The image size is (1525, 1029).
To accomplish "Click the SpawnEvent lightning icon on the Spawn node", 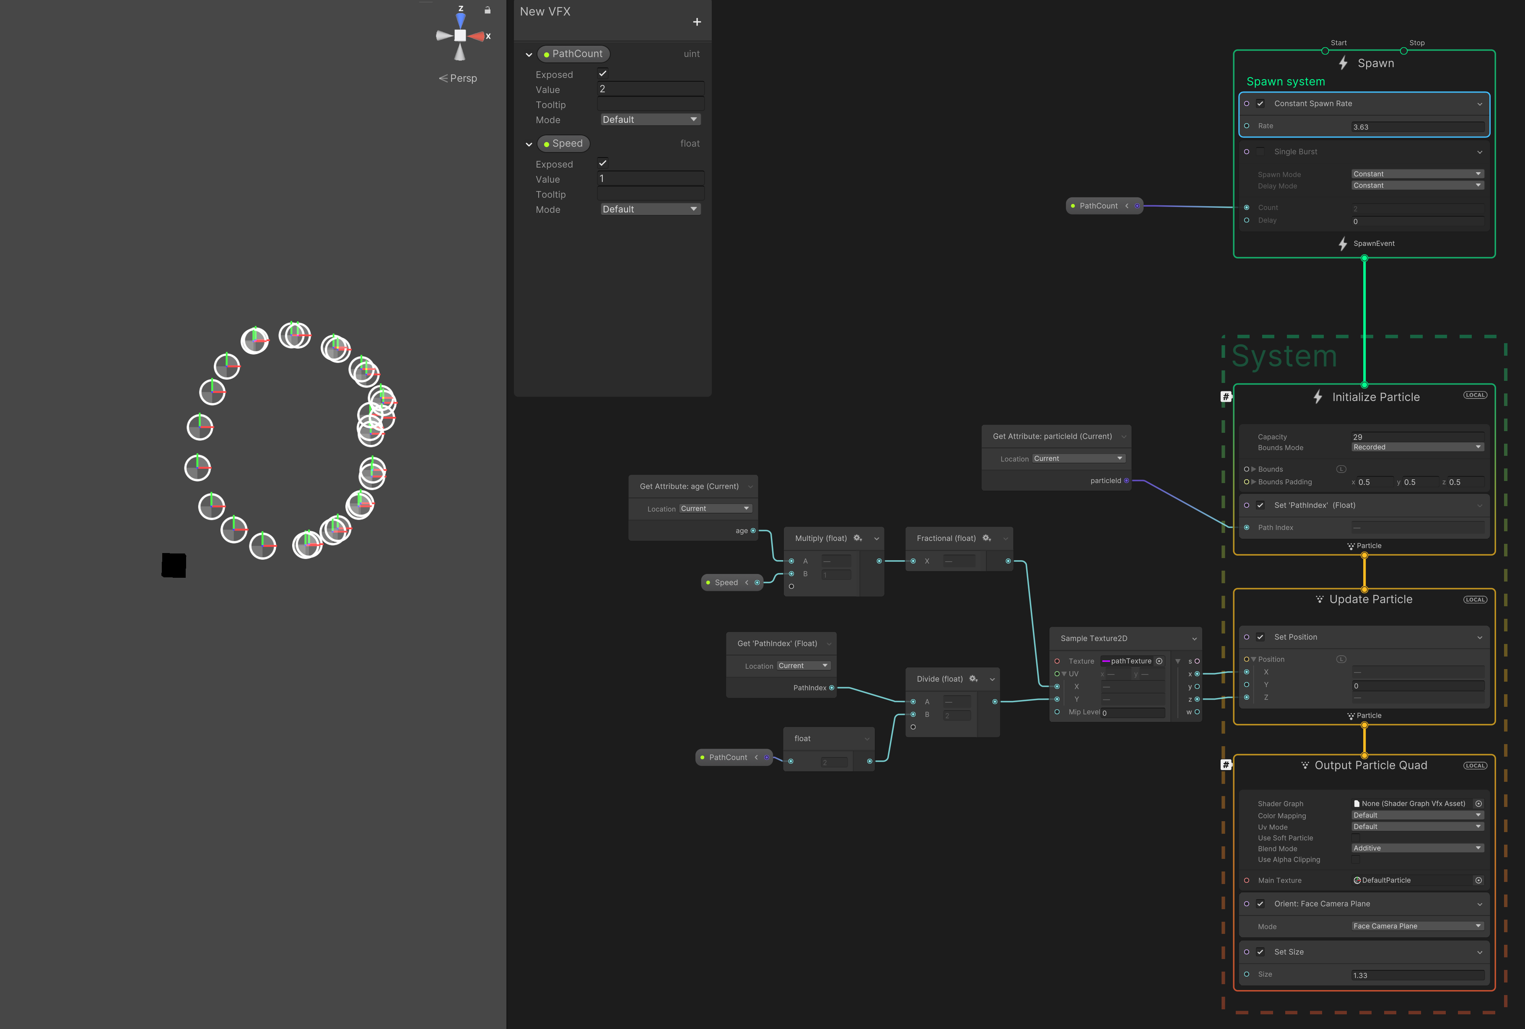I will pyautogui.click(x=1343, y=244).
